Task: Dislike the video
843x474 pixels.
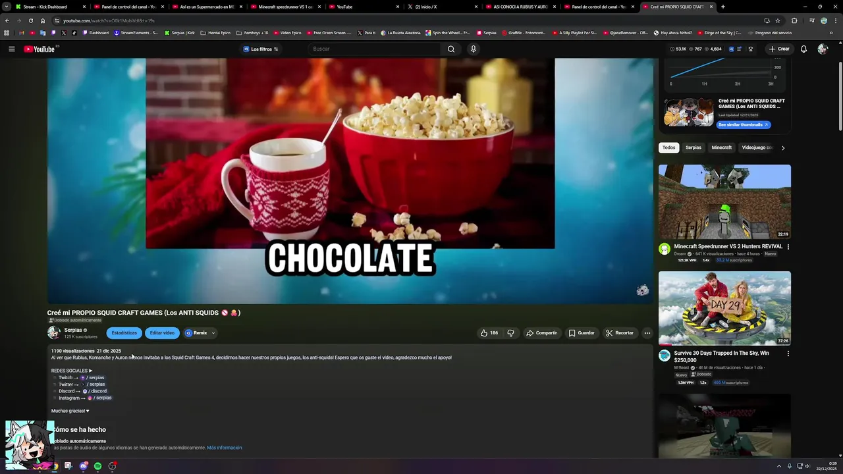Action: tap(510, 333)
